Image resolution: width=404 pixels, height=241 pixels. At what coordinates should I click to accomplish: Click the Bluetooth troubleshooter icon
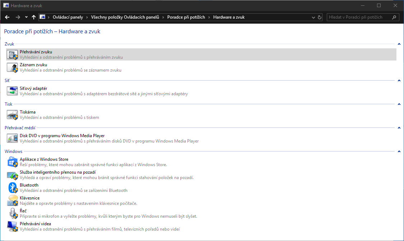click(13, 188)
